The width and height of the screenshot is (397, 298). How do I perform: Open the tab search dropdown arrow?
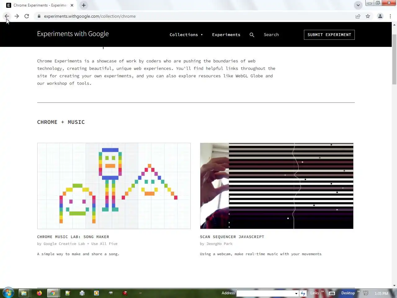coord(358,5)
